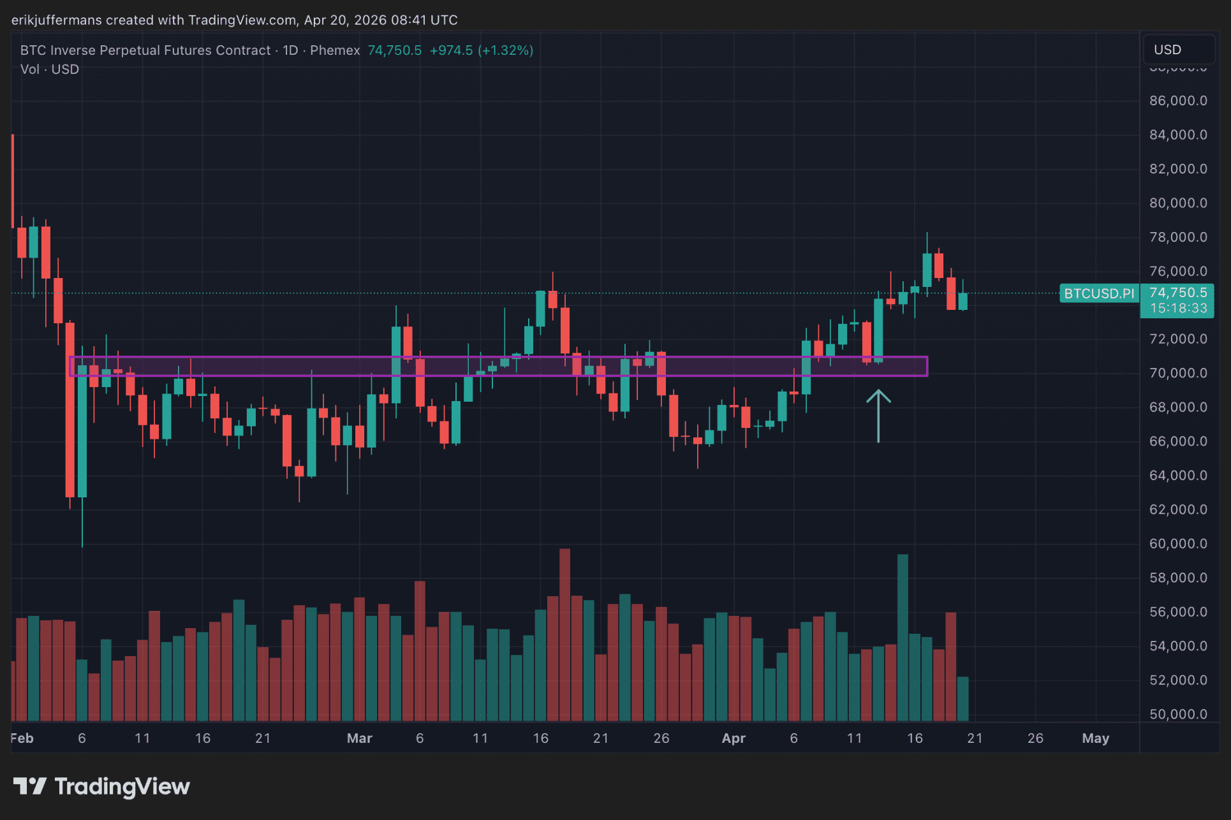This screenshot has height=820, width=1231.
Task: Click the 74,750.5 current price tag
Action: 1177,293
